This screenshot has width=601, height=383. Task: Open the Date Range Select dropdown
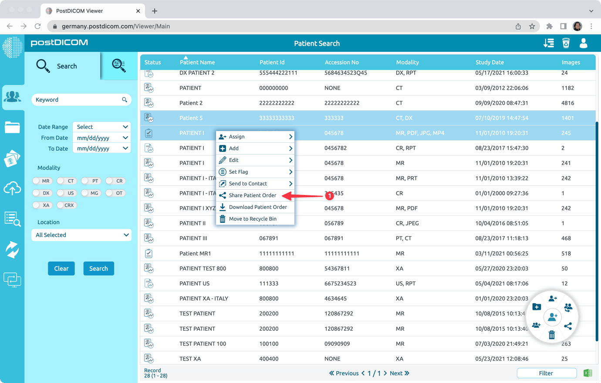(101, 127)
